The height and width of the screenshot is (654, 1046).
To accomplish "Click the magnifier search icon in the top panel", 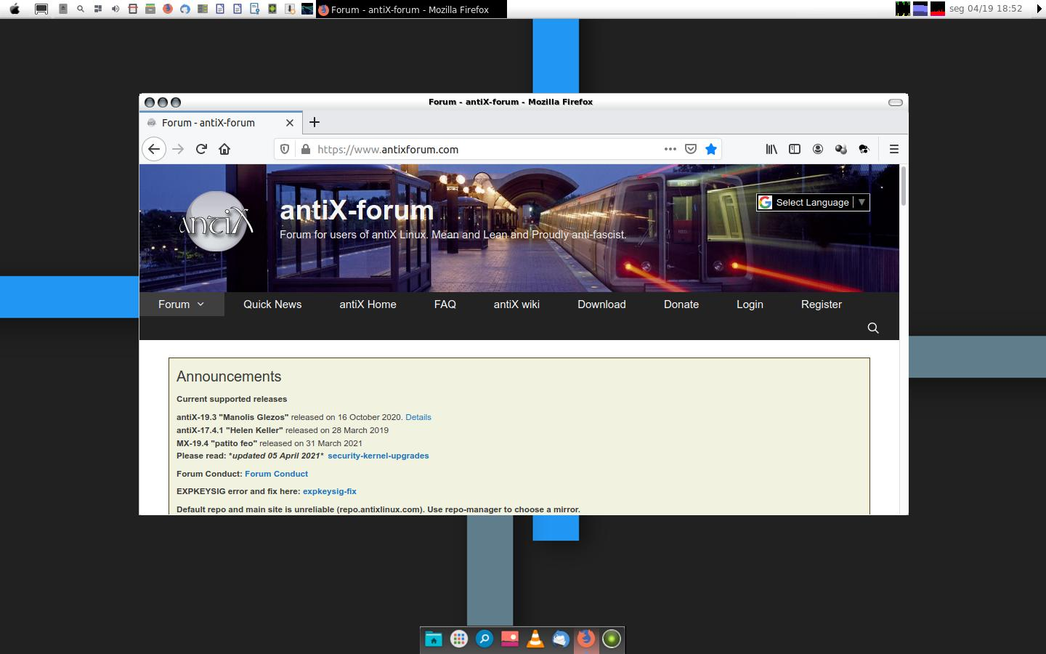I will coord(81,9).
